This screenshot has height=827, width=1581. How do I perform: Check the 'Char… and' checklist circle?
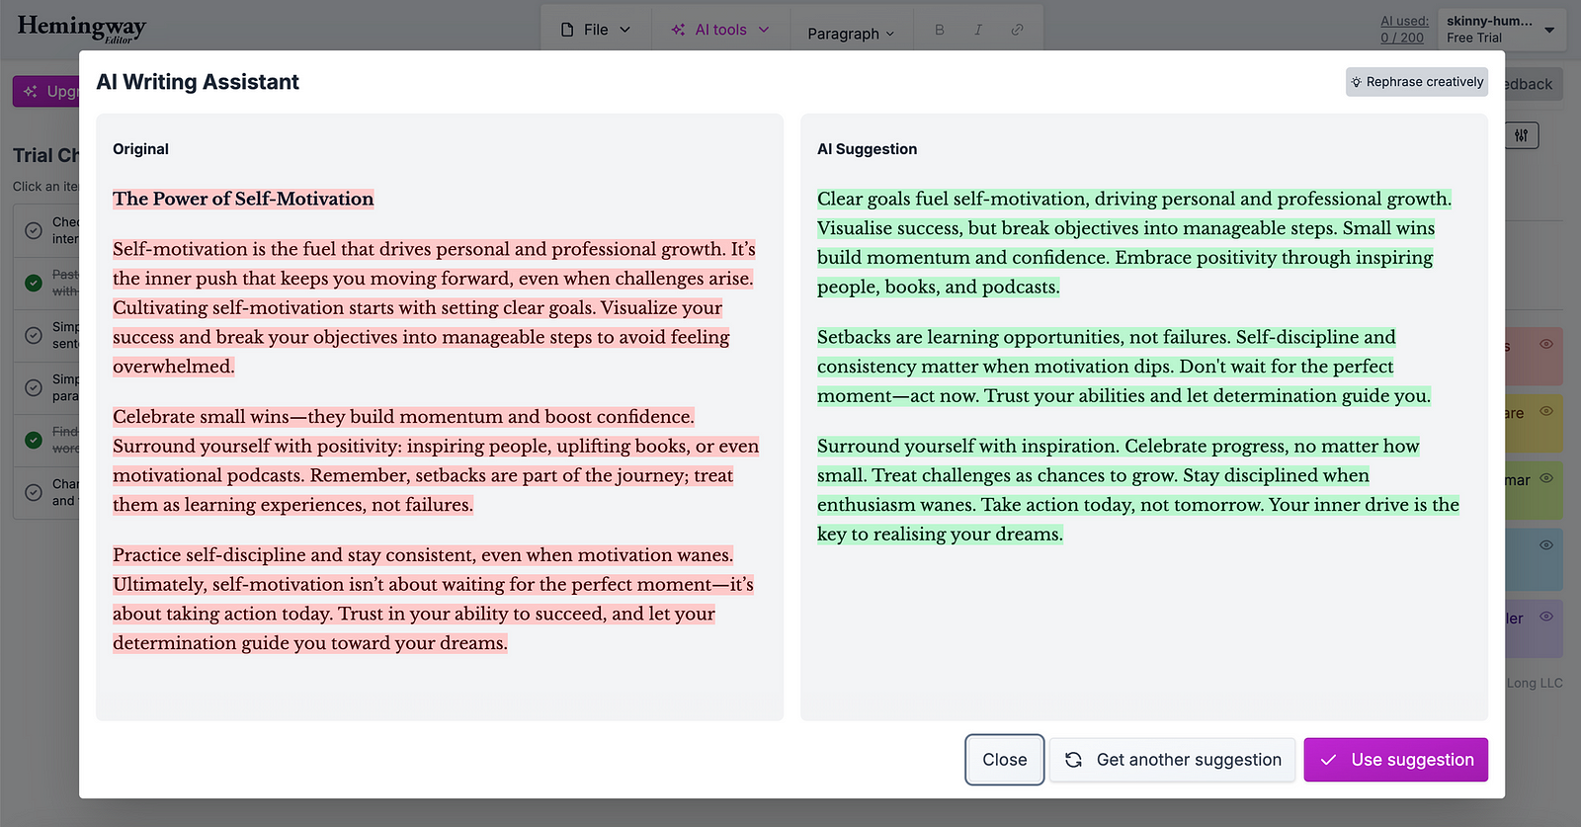click(x=34, y=492)
